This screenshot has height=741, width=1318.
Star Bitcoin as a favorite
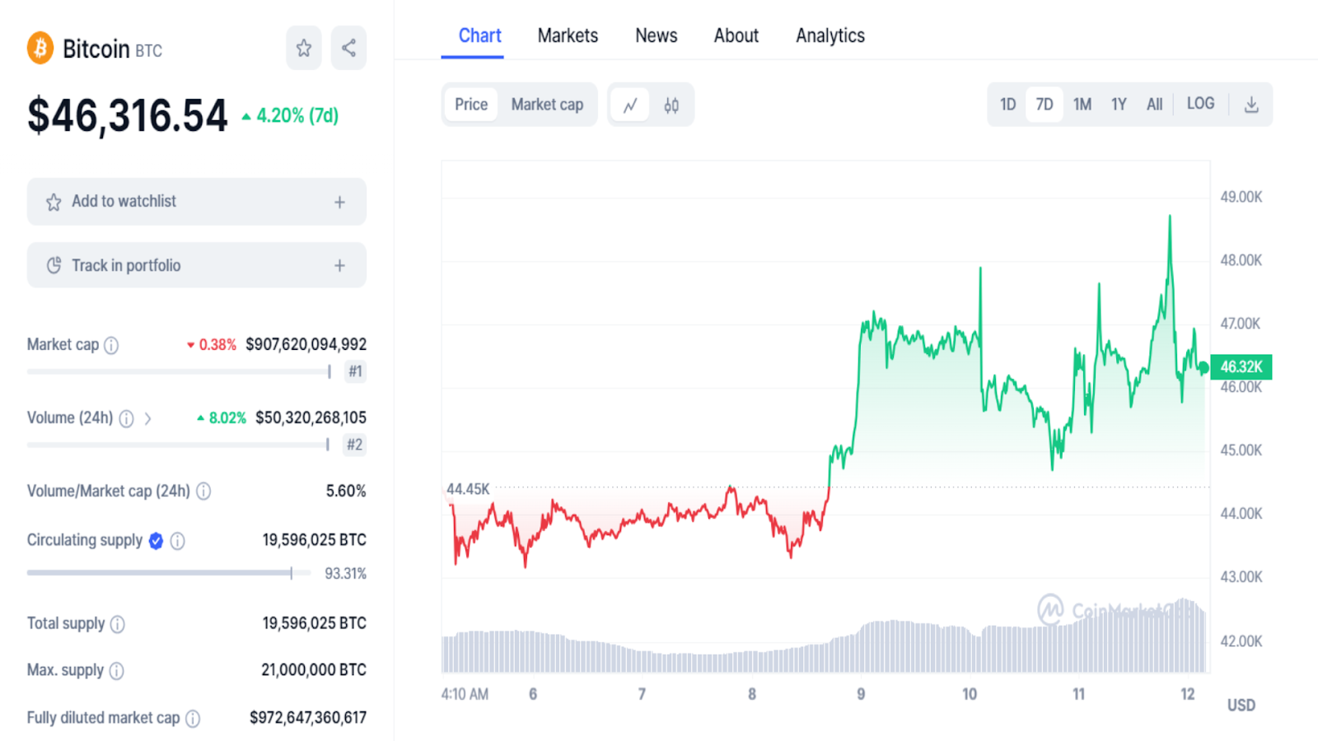coord(304,48)
